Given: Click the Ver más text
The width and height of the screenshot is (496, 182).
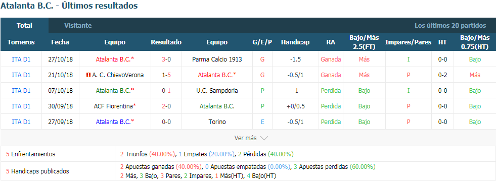Looking at the screenshot, I should click(x=246, y=138).
